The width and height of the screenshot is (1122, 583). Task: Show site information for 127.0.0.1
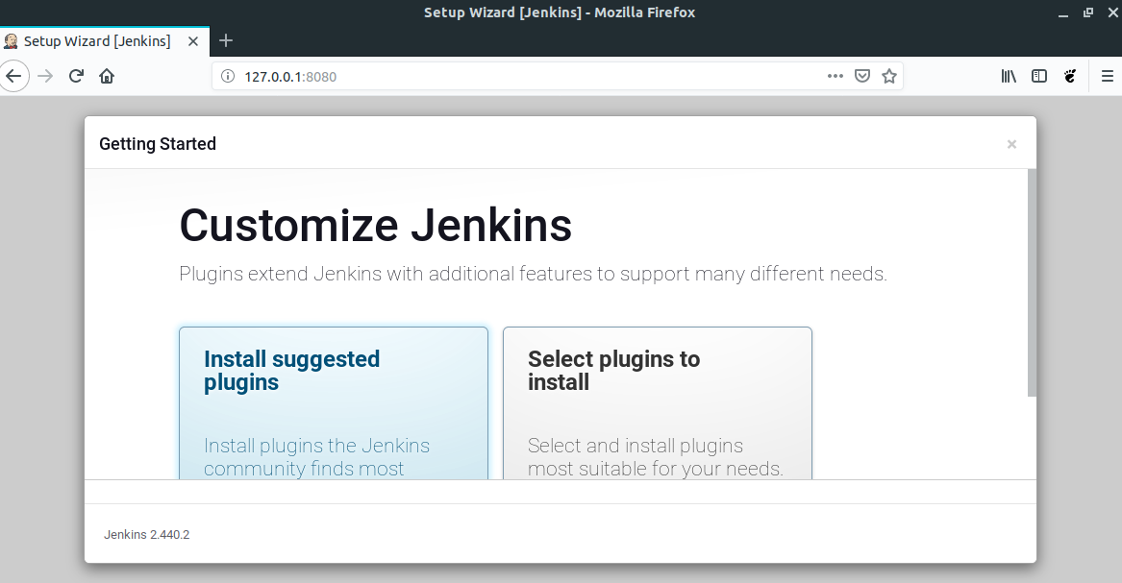[228, 77]
